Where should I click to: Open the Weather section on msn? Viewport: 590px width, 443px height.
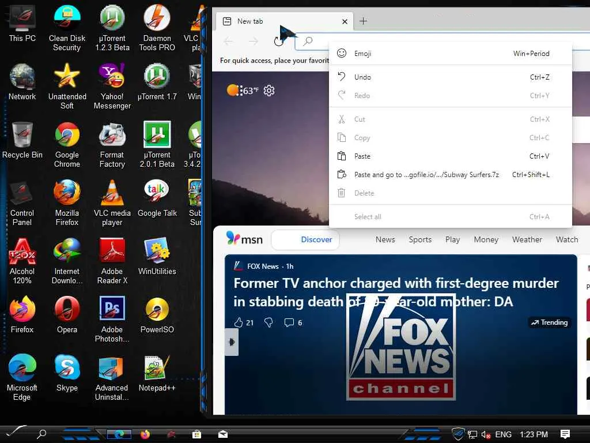pyautogui.click(x=527, y=239)
